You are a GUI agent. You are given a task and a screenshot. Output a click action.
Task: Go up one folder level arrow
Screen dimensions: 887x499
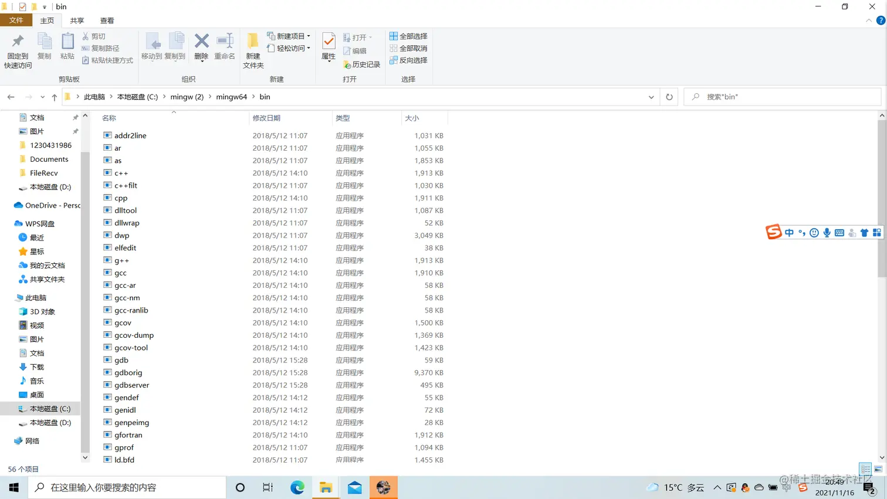pyautogui.click(x=55, y=97)
